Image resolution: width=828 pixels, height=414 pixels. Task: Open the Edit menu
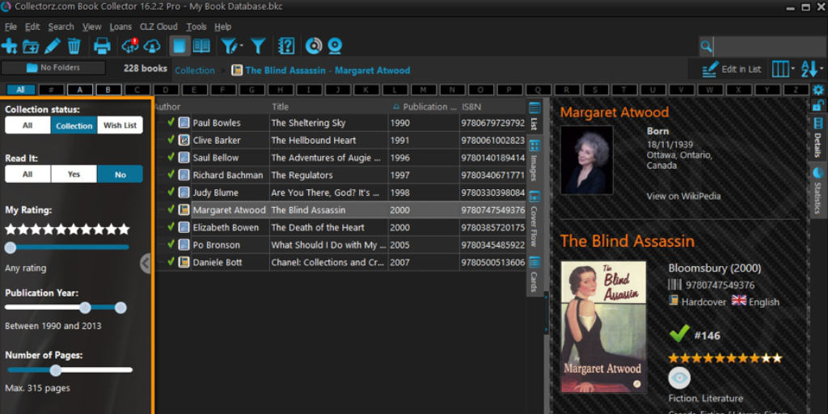click(32, 27)
